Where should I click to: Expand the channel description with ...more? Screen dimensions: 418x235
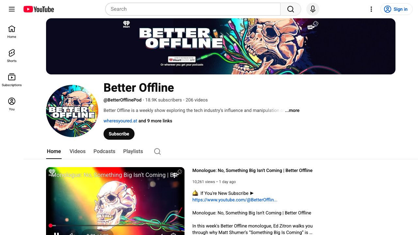click(x=292, y=110)
